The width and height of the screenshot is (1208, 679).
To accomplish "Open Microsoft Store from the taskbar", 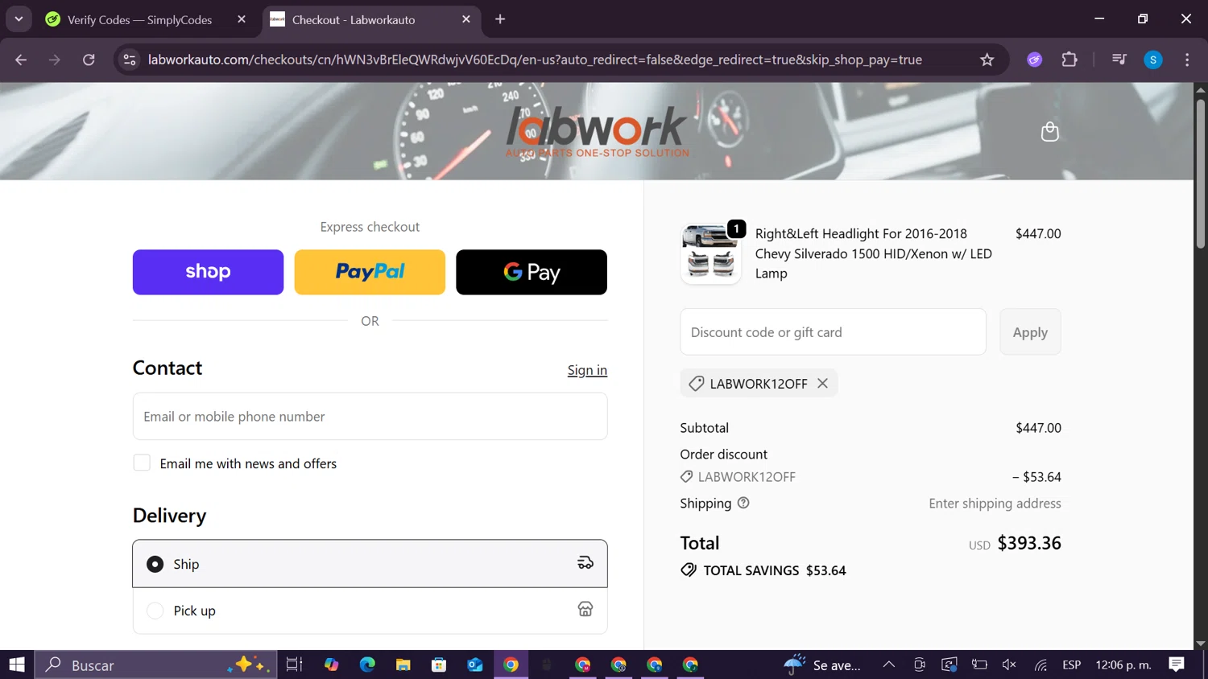I will [439, 665].
